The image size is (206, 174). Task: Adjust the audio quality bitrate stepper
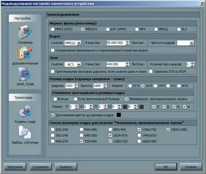pyautogui.click(x=127, y=64)
